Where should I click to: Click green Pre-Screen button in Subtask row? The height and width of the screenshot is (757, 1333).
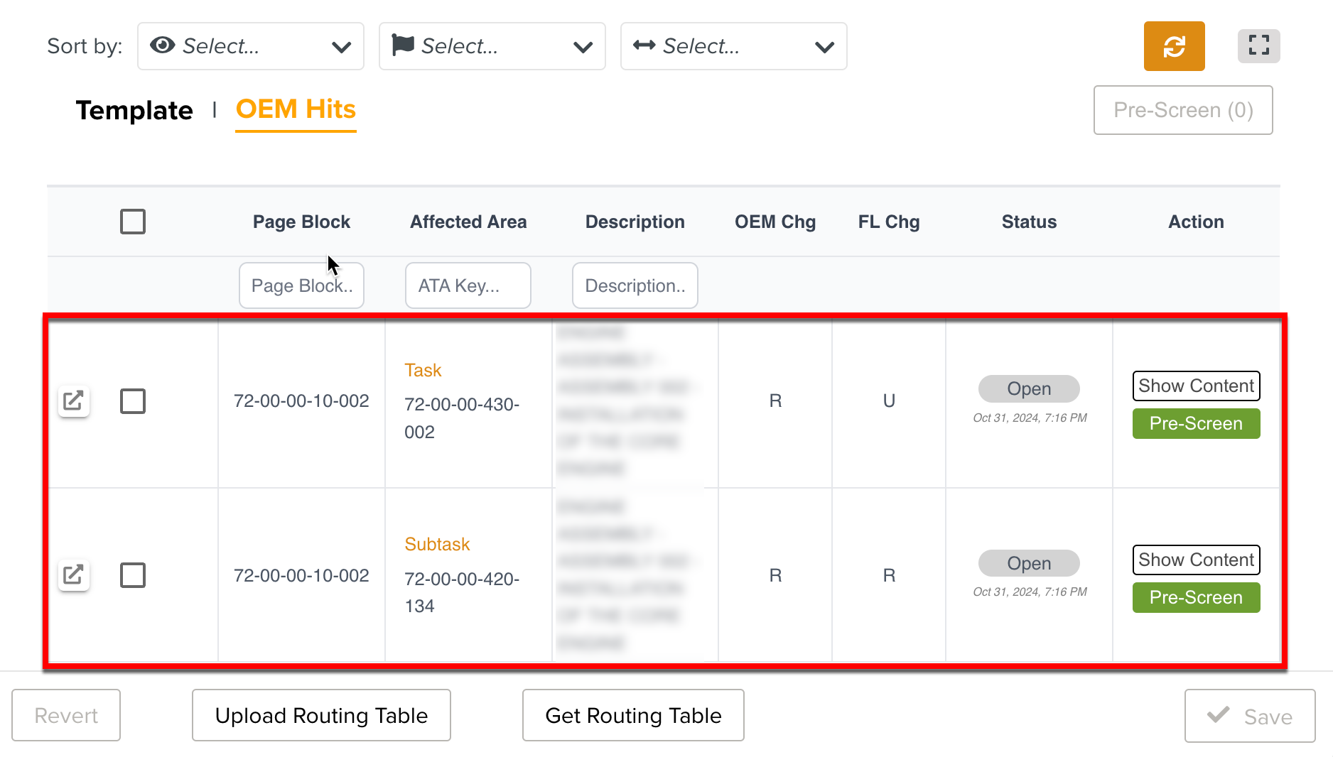tap(1196, 597)
